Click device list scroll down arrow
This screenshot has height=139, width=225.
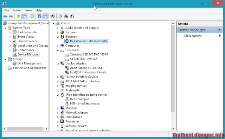pyautogui.click(x=173, y=129)
